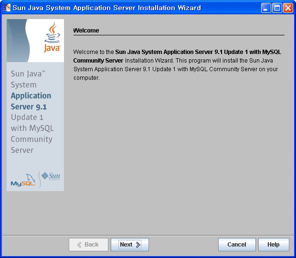The image size is (296, 258).
Task: Close the Installation Wizard window
Action: click(x=288, y=8)
